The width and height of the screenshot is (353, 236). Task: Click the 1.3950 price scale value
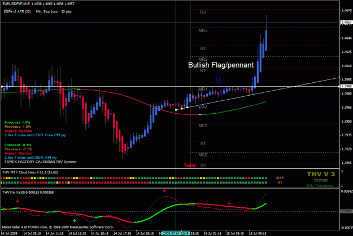click(347, 122)
